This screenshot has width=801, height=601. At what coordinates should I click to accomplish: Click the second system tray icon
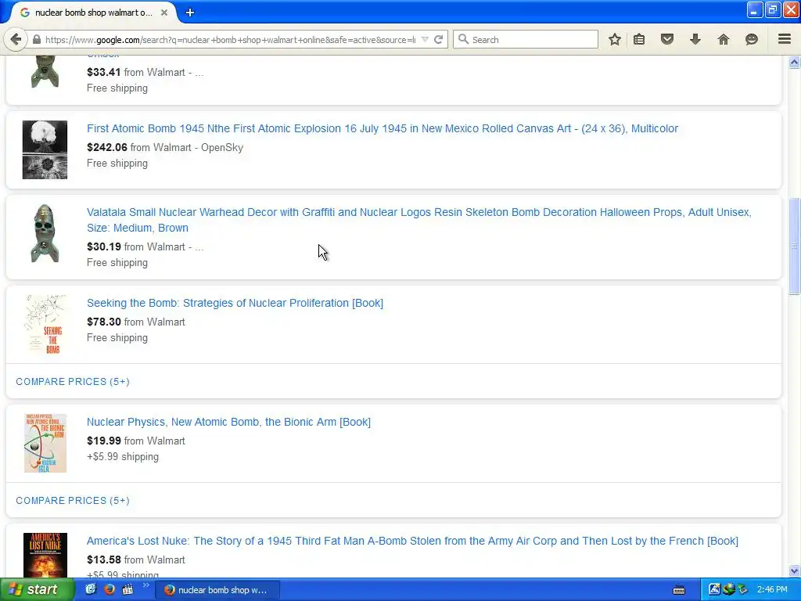pyautogui.click(x=729, y=590)
